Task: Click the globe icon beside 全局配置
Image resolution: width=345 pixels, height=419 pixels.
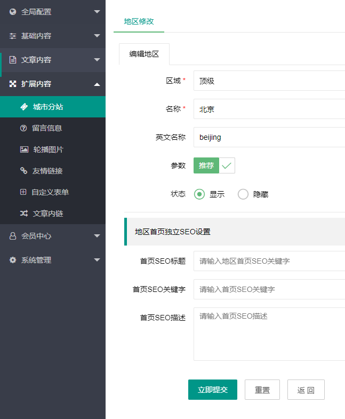Action: click(13, 11)
